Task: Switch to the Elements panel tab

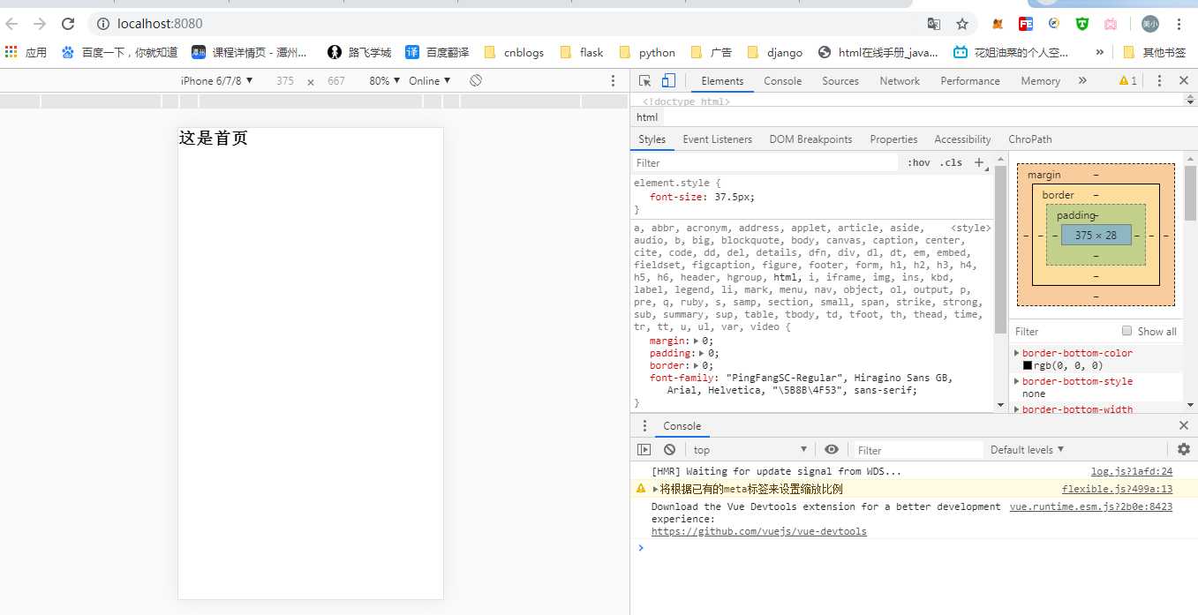Action: (722, 80)
